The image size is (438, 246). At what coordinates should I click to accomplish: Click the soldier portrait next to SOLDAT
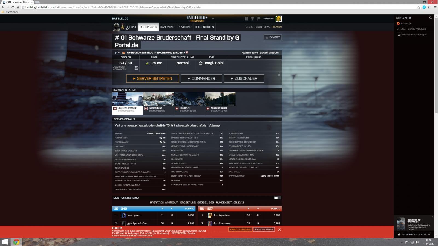pyautogui.click(x=117, y=27)
